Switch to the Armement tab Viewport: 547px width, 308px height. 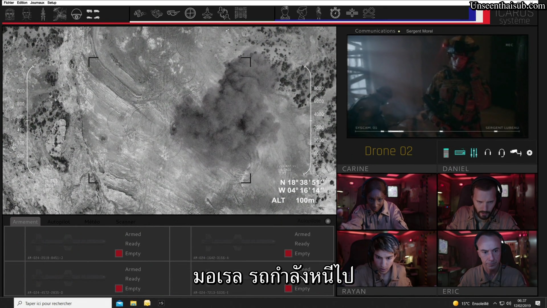click(25, 222)
